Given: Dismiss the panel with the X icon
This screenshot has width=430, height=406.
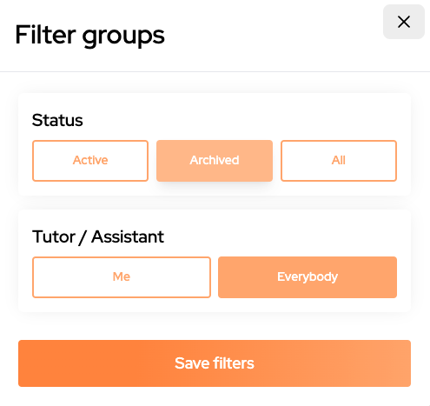Looking at the screenshot, I should point(404,22).
